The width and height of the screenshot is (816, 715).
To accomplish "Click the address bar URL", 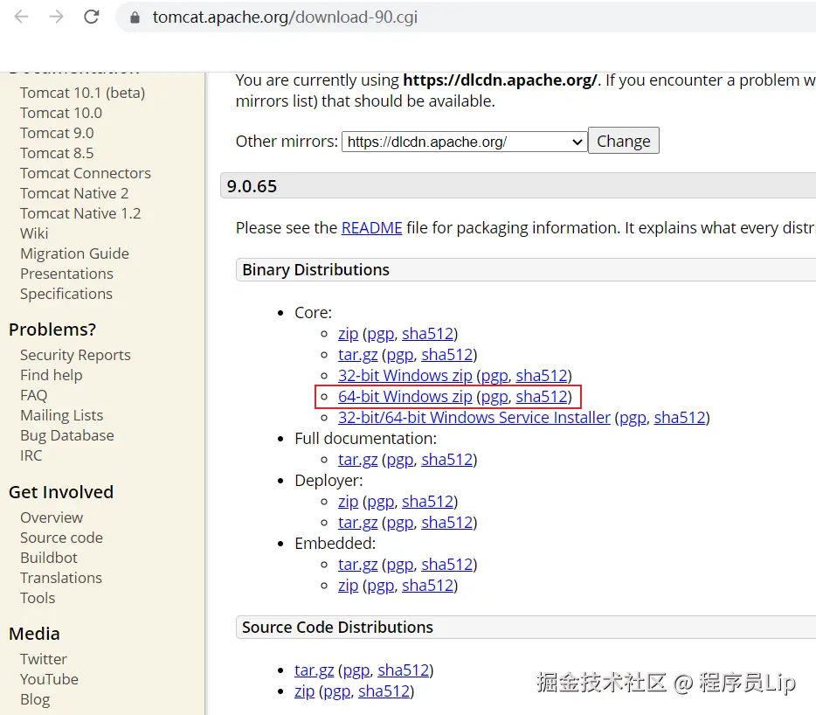I will click(285, 17).
